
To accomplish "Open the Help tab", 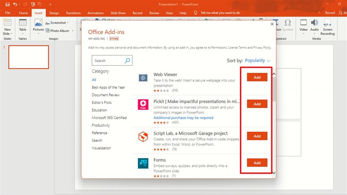I will click(x=183, y=13).
